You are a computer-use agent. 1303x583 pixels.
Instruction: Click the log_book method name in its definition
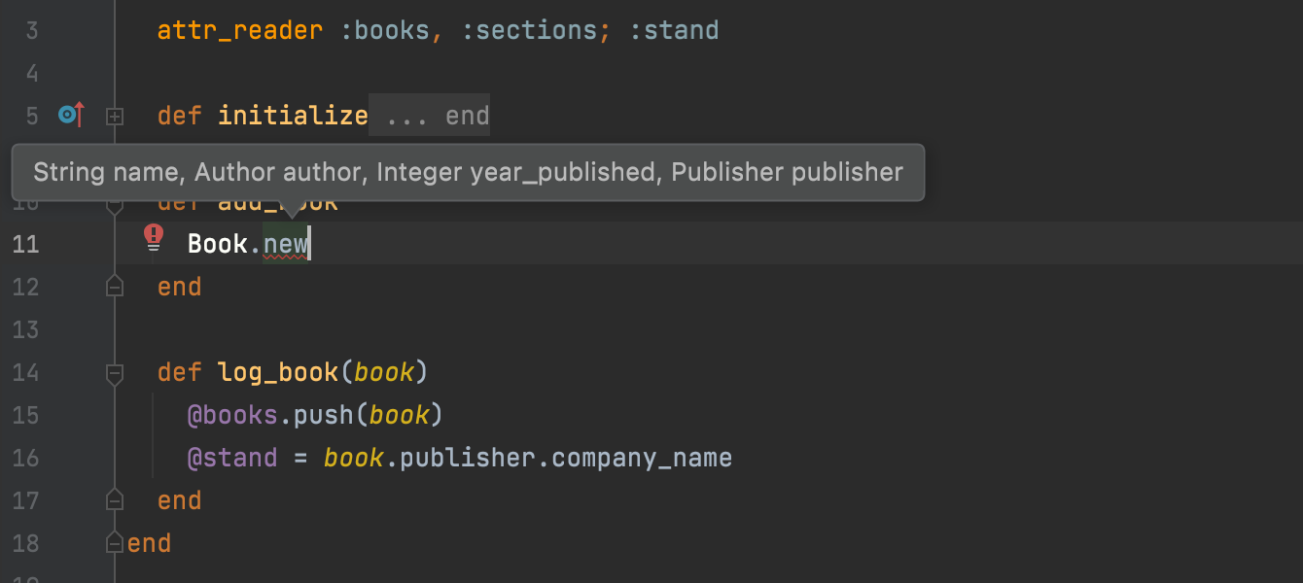point(277,372)
